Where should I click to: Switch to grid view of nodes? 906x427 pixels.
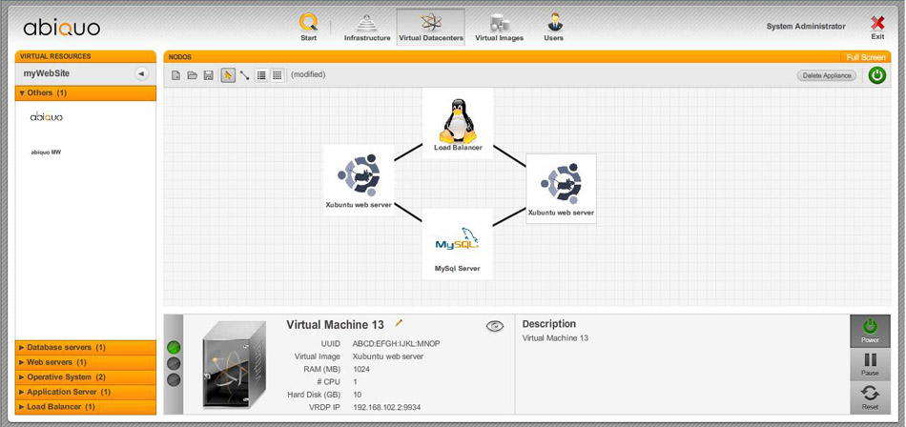tap(278, 75)
